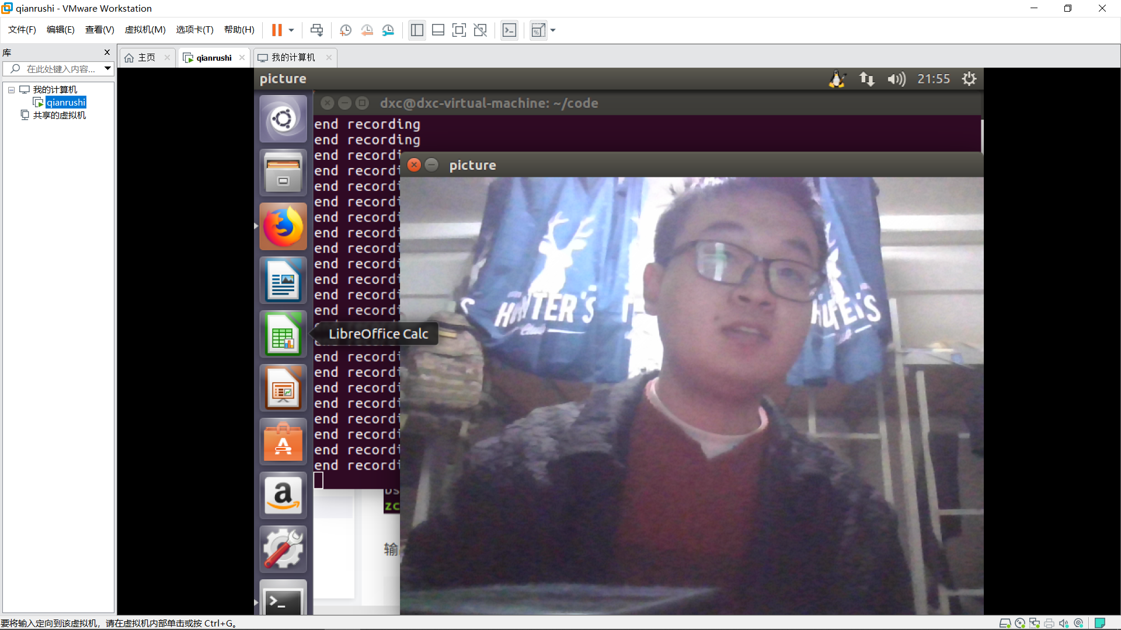Viewport: 1121px width, 630px height.
Task: Toggle unity mode toolbar button
Action: 480,30
